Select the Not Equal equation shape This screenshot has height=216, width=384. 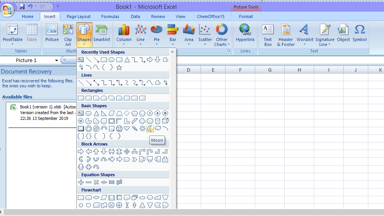[119, 182]
